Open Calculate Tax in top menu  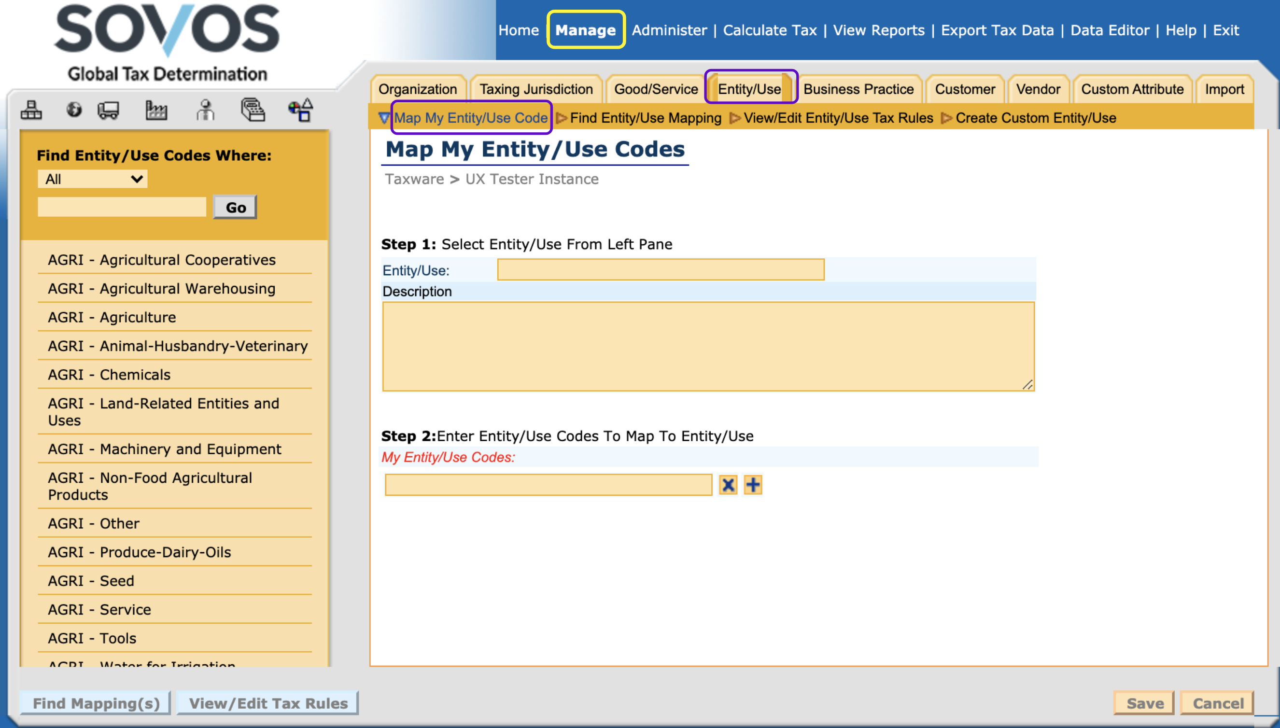770,30
